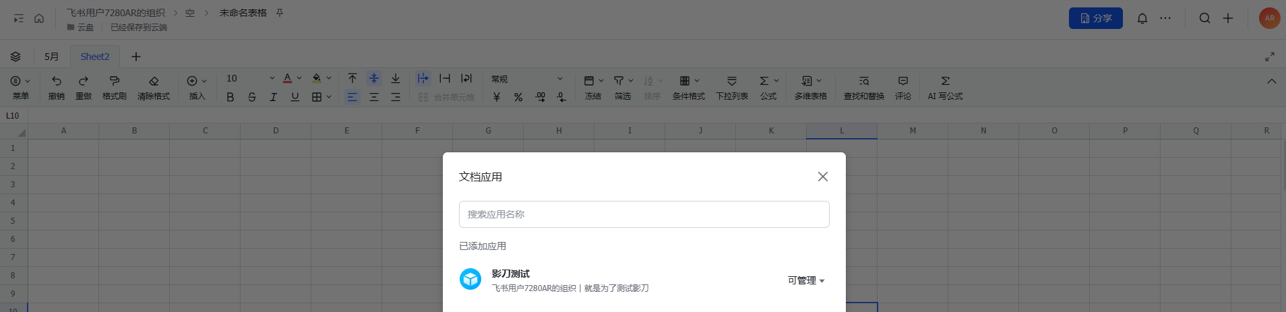Open the font size 10 dropdown

click(x=250, y=79)
